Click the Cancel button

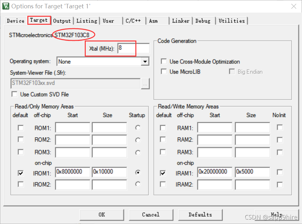pyautogui.click(x=151, y=215)
